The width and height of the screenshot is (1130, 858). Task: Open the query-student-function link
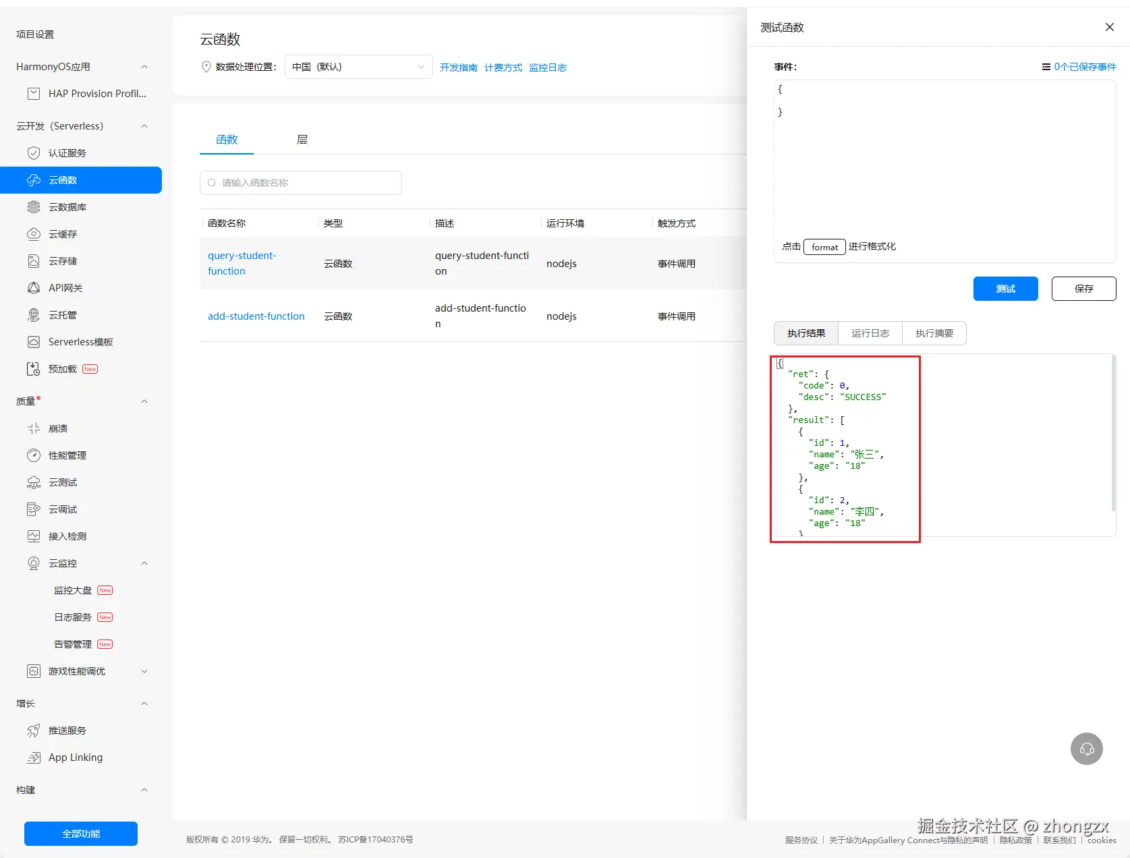242,263
